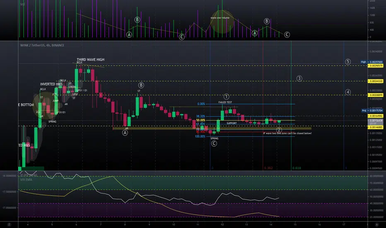The image size is (386, 228).
Task: Click the High 0.00297000 price label
Action: [372, 62]
